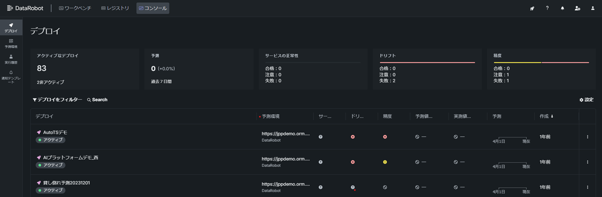The width and height of the screenshot is (602, 197).
Task: Click 予測値 disabled icon in AutoTSデモ row
Action: pos(417,137)
